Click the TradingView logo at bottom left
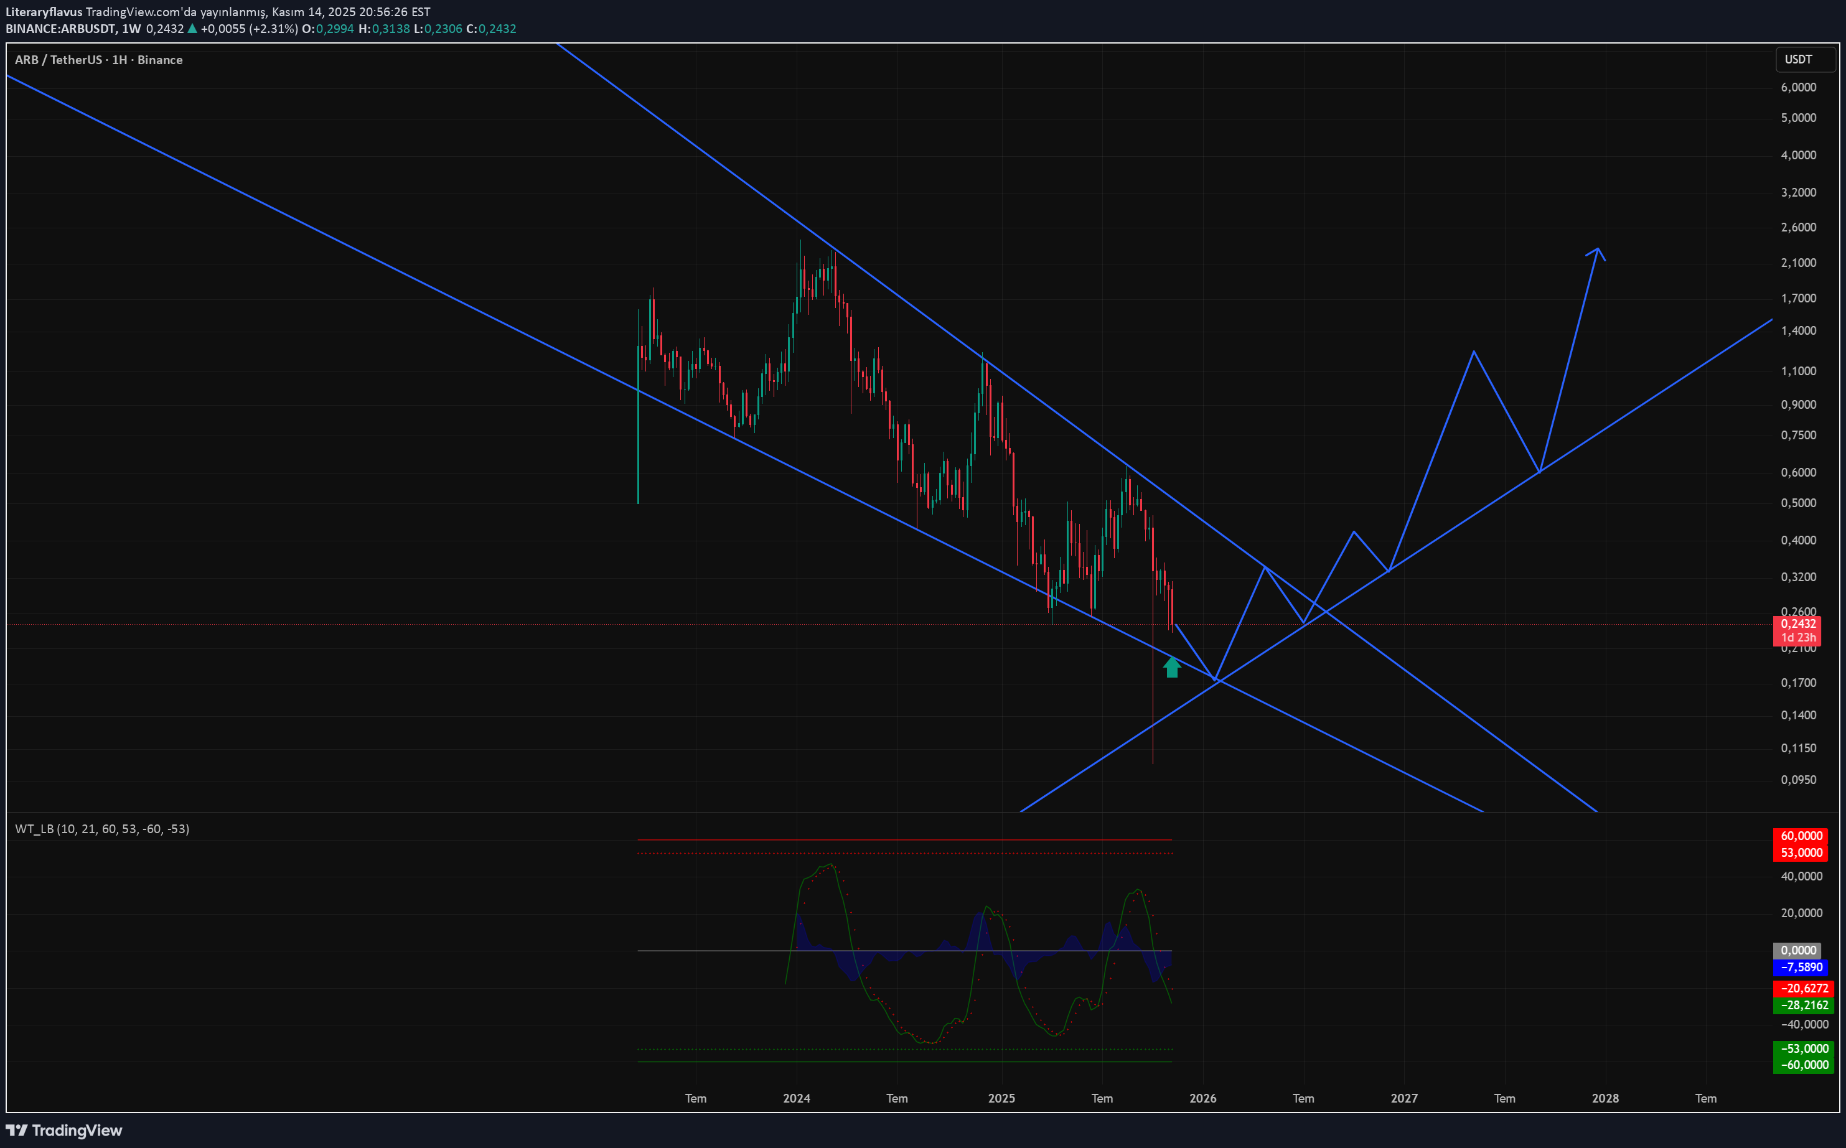 point(63,1131)
